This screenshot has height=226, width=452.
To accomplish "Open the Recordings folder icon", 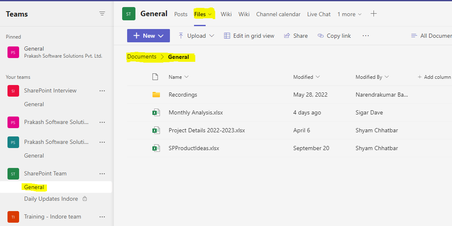I will click(156, 95).
